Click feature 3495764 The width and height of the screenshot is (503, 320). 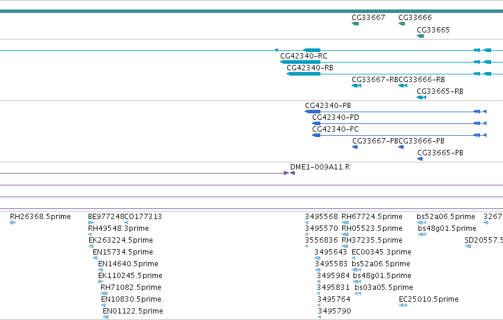(x=334, y=300)
